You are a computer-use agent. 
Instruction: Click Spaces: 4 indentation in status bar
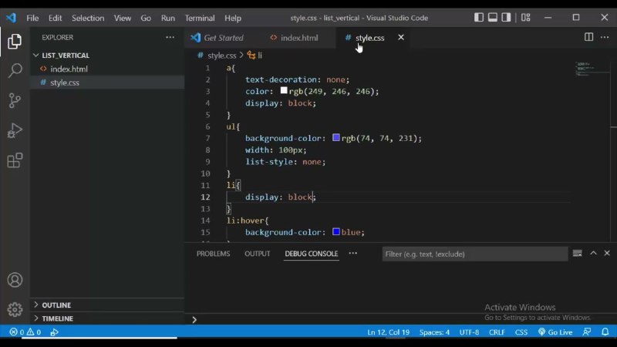[434, 332]
